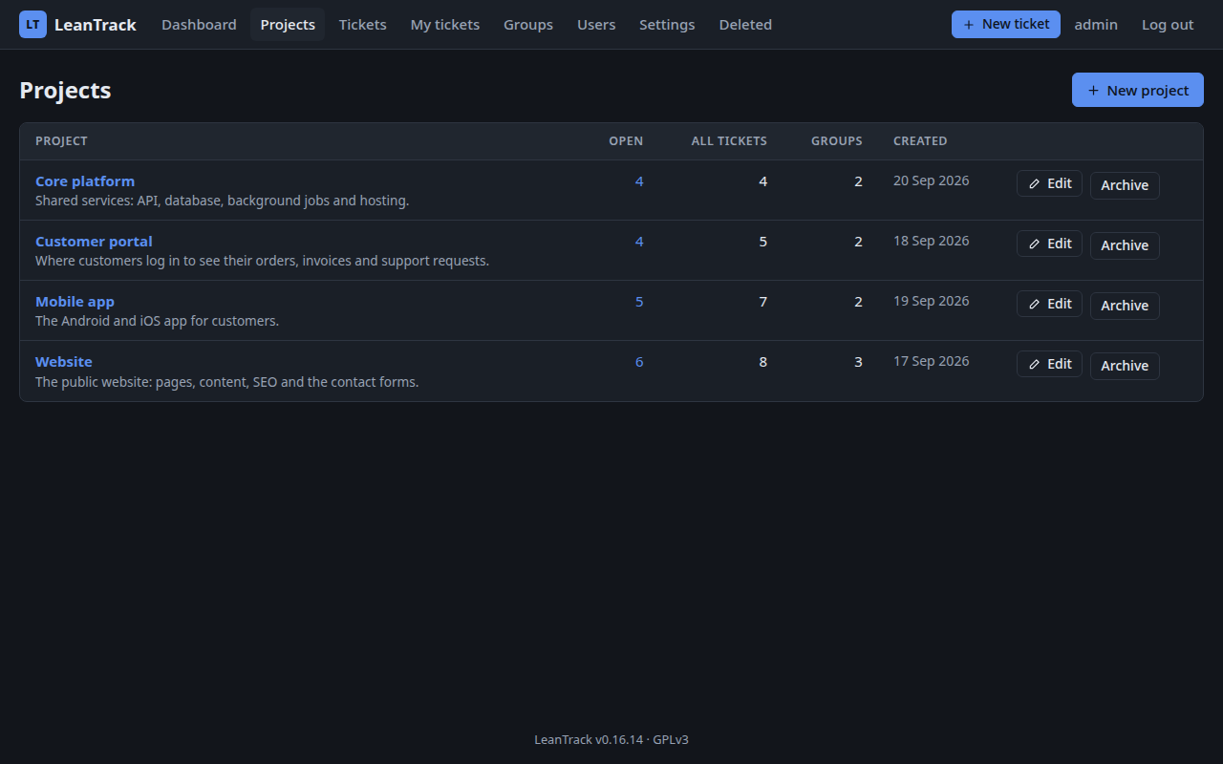Click the pencil icon in Website row
This screenshot has height=764, width=1223.
coord(1034,365)
